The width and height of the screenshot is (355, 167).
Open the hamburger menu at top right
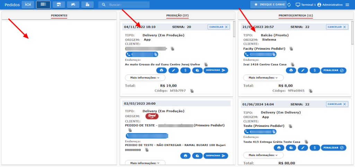coord(347,4)
